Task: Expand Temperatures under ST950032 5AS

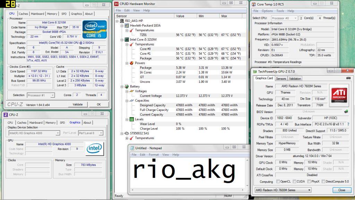Action: click(127, 138)
